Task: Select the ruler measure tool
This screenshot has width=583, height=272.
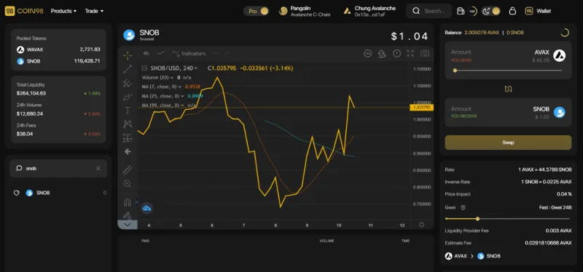Action: point(128,170)
